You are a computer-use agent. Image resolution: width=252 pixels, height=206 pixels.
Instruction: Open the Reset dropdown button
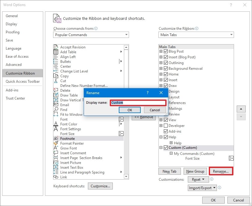pyautogui.click(x=198, y=180)
